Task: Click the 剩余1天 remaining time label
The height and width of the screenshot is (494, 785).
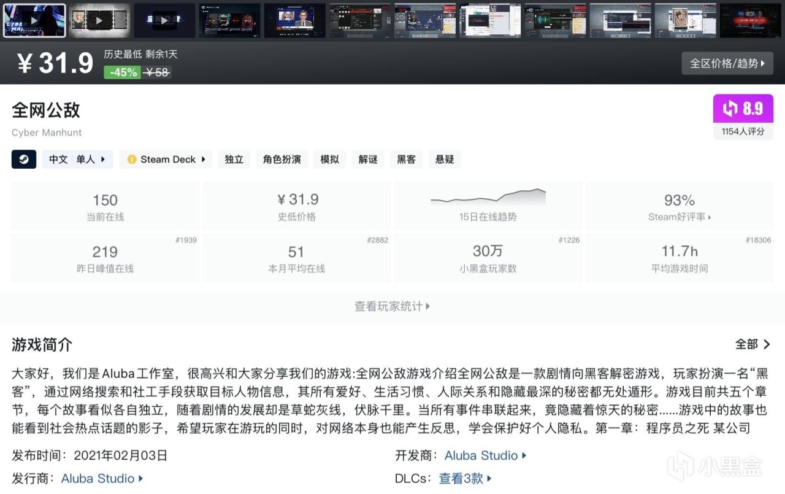Action: (x=161, y=54)
